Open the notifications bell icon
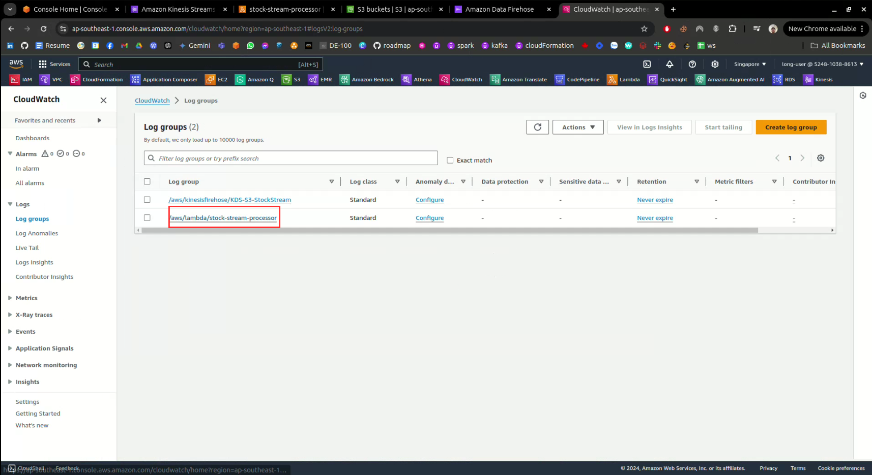 pos(670,64)
